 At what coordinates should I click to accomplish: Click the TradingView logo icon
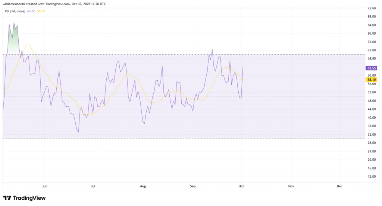[7, 198]
